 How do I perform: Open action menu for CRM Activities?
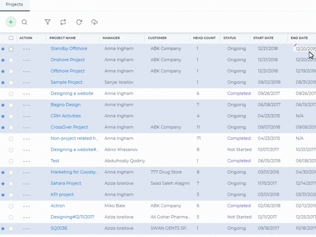coord(26,117)
